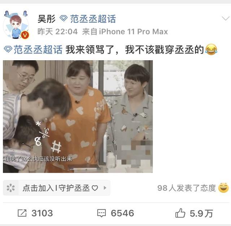This screenshot has height=226, width=231.
Task: Tap the orange V verification badge
Action: 25,35
